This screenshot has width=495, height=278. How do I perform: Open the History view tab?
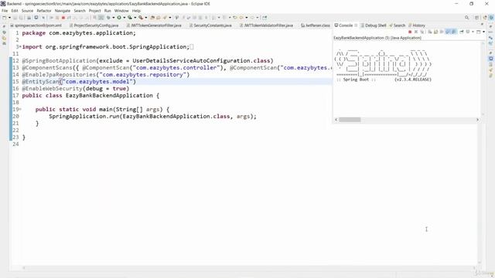click(417, 25)
